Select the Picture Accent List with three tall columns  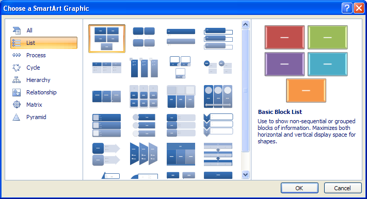point(143,68)
